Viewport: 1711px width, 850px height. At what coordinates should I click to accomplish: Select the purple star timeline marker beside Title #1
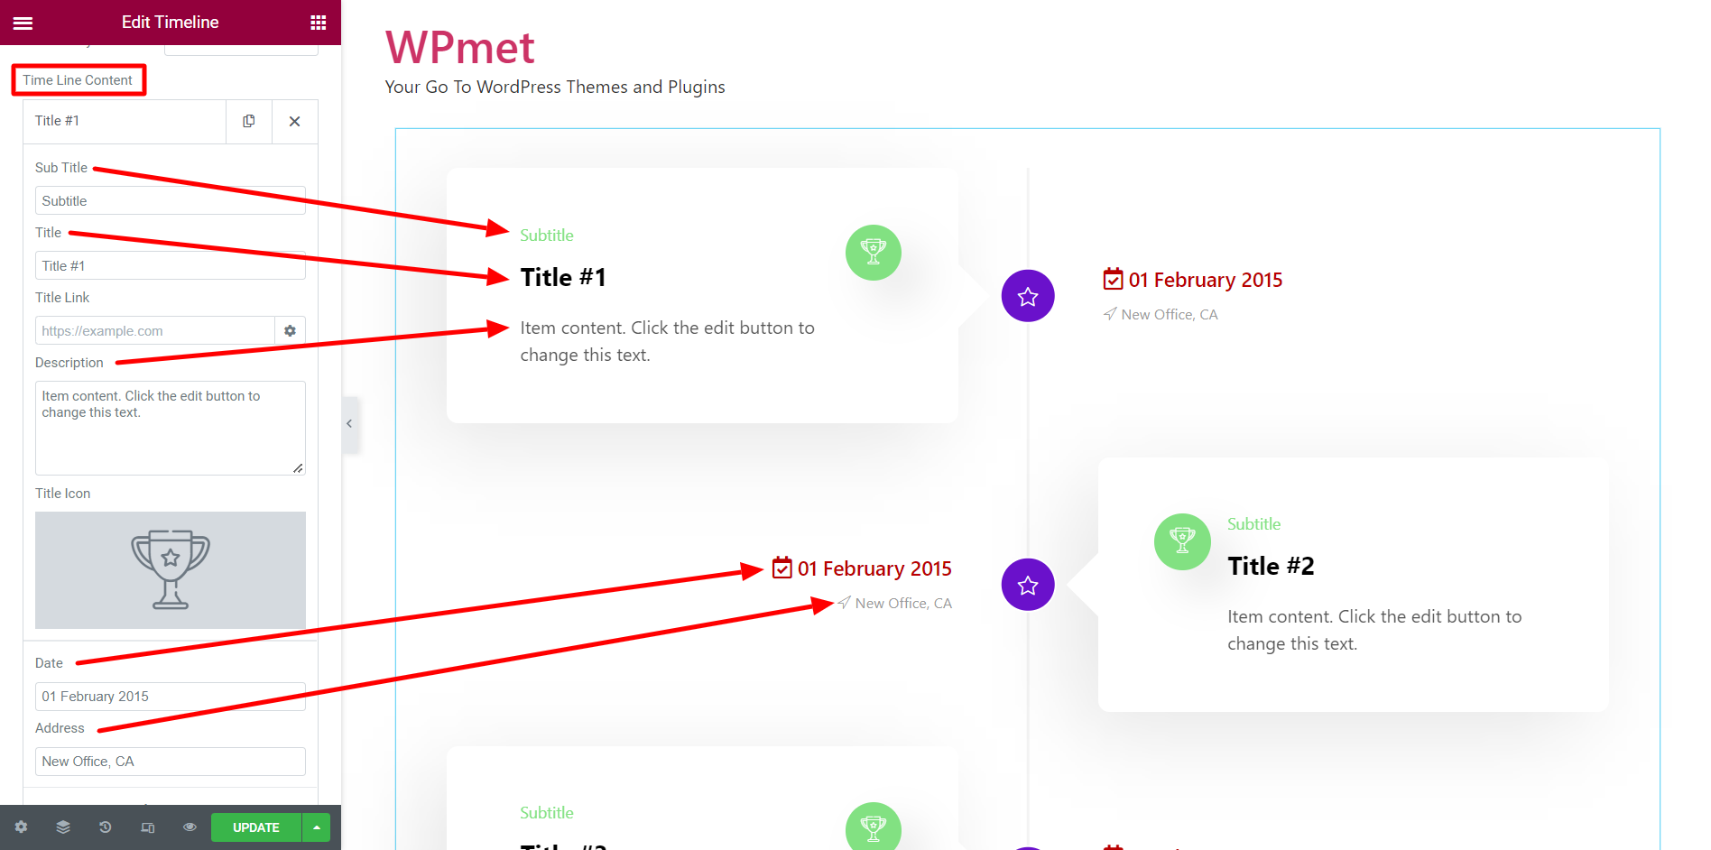tap(1028, 296)
